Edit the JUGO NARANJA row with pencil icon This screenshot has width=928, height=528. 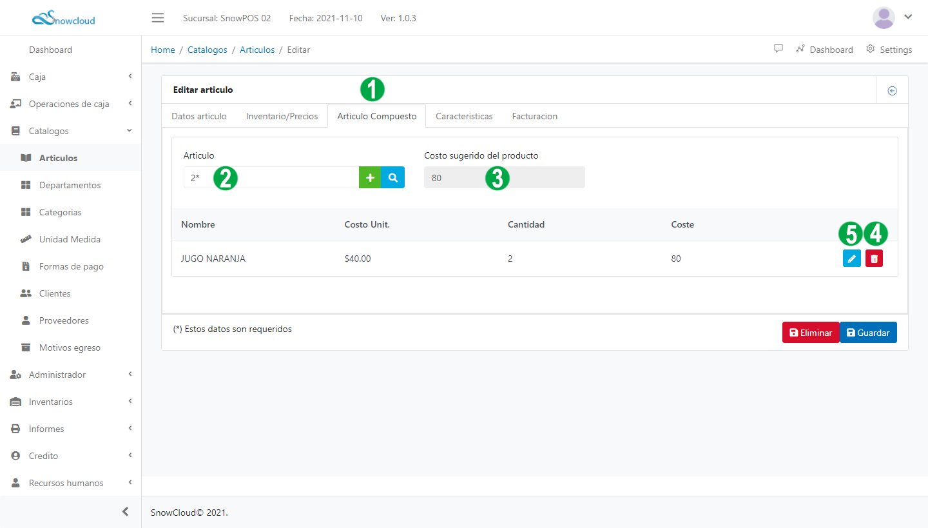coord(851,259)
